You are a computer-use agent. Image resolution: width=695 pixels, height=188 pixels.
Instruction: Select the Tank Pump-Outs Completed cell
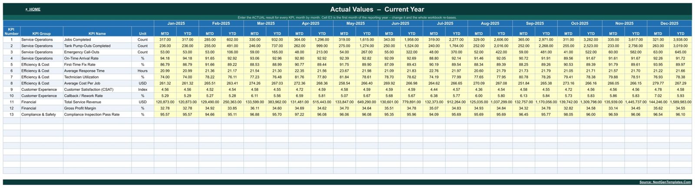(x=97, y=46)
